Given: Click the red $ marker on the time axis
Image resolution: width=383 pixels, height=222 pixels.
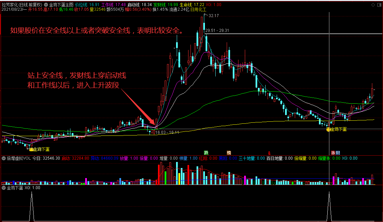Looking at the screenshot, I should click(x=269, y=153).
